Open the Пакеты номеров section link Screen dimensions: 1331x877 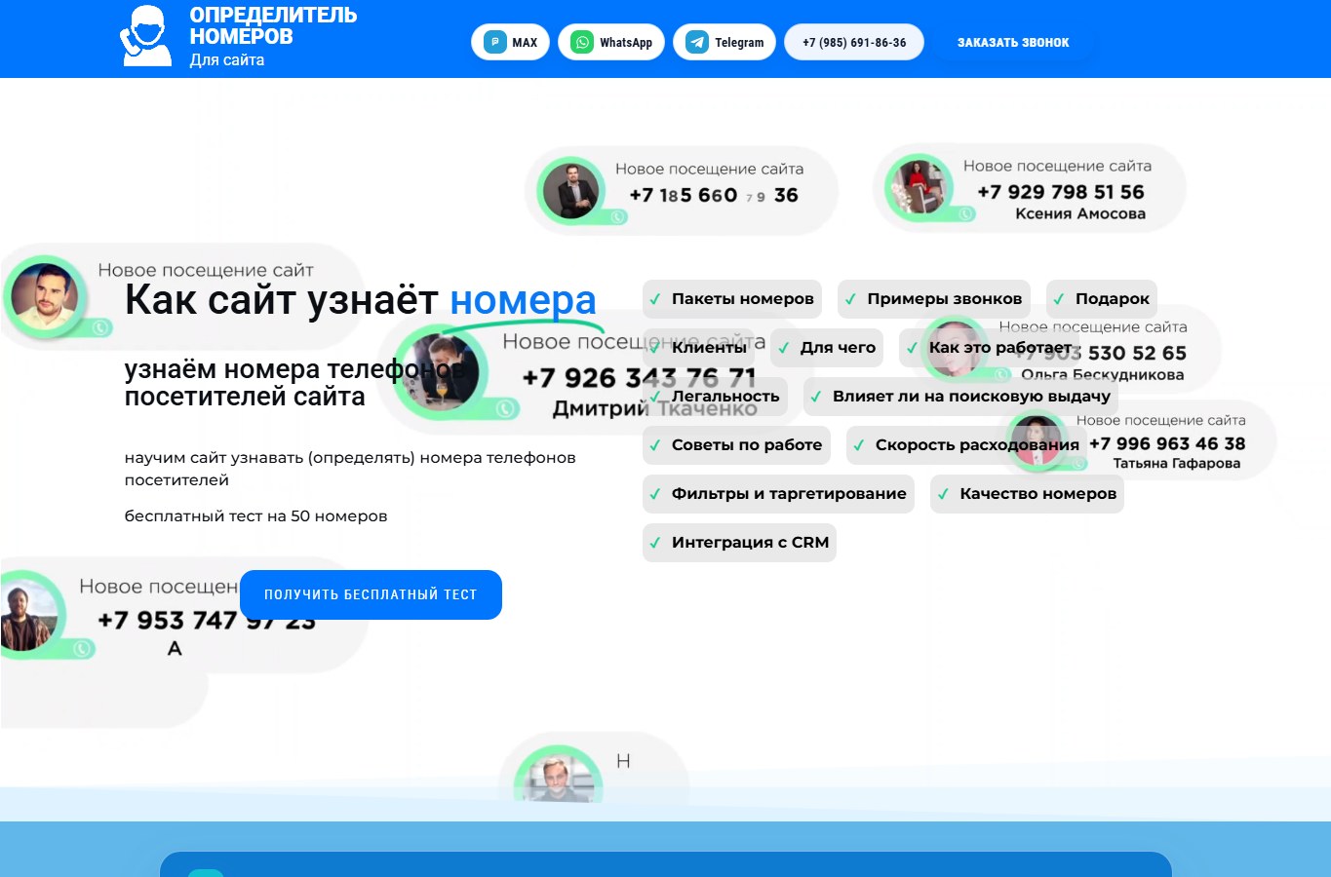point(732,299)
